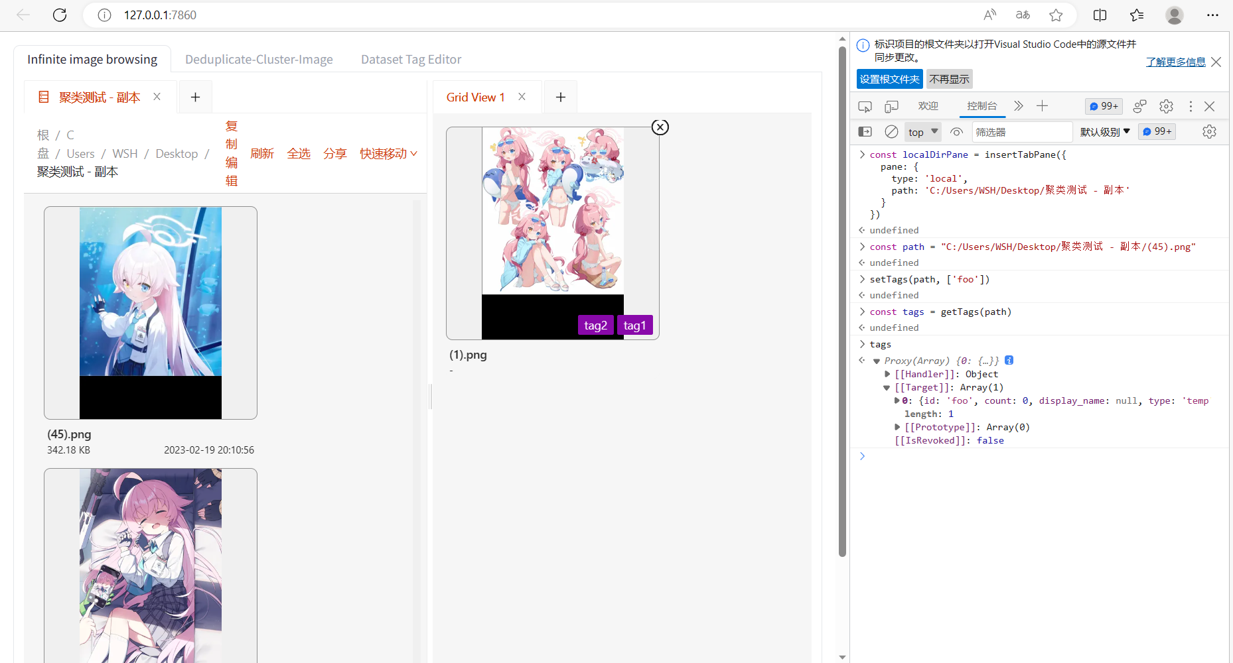This screenshot has height=663, width=1233.
Task: Refresh the page with the browser reload icon
Action: 60,15
